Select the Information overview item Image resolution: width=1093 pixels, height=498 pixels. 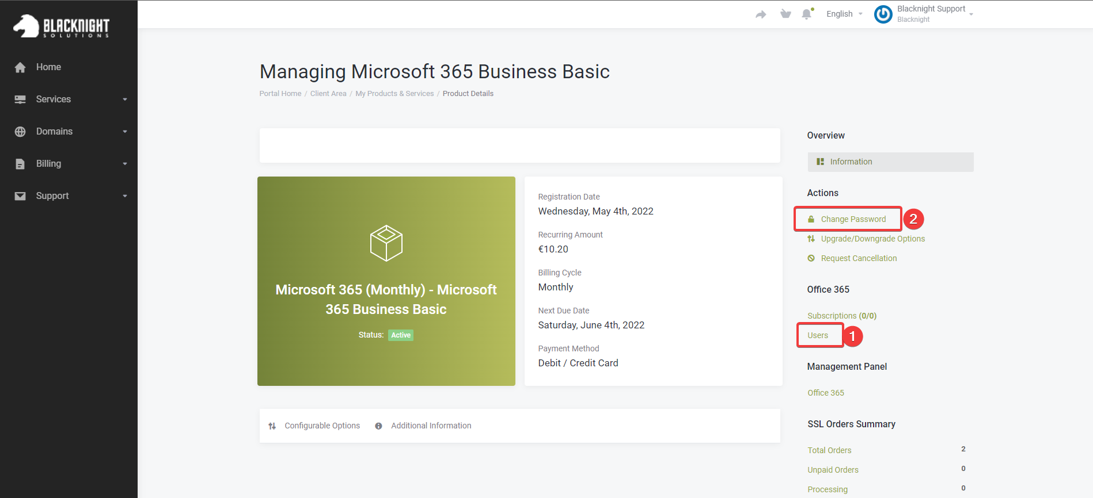(890, 162)
